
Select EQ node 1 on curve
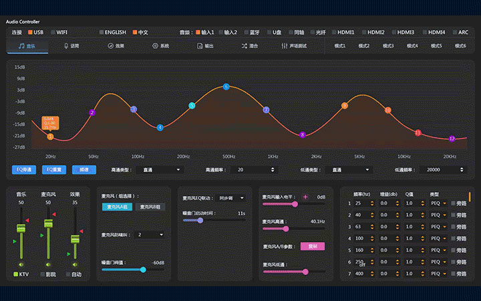50,136
